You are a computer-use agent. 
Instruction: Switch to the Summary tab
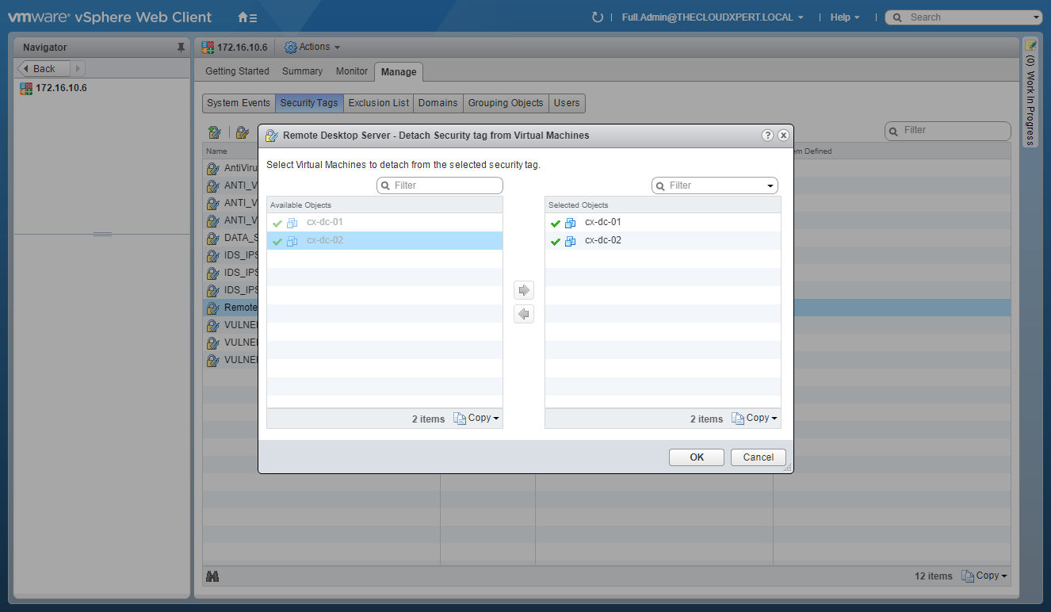click(x=302, y=71)
